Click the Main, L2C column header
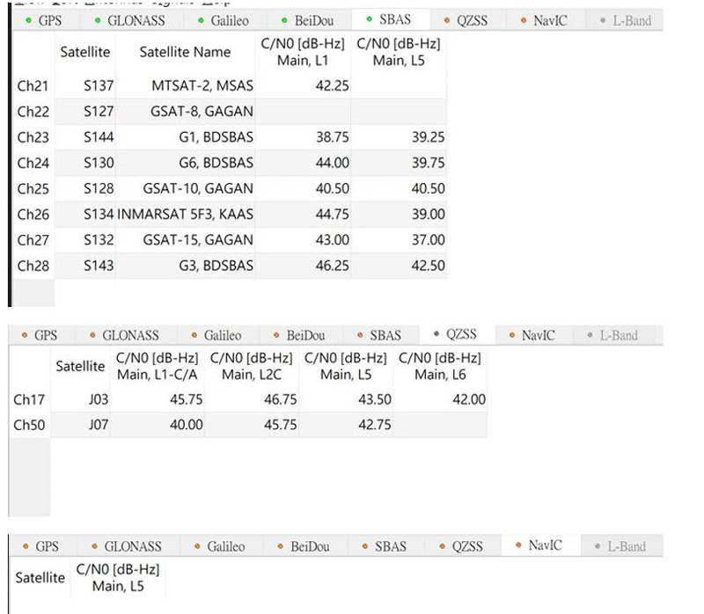Image resolution: width=704 pixels, height=614 pixels. pyautogui.click(x=252, y=366)
